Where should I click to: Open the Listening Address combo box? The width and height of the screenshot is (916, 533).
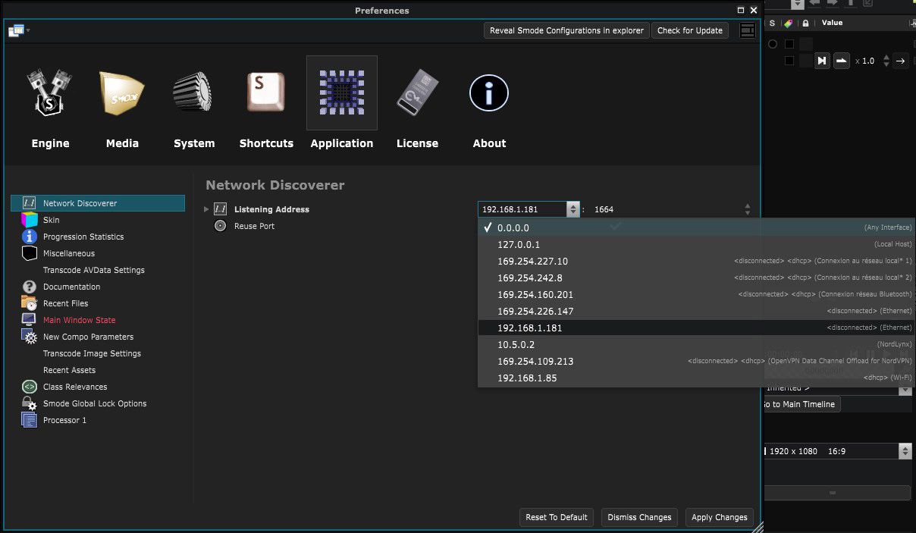[x=529, y=209]
